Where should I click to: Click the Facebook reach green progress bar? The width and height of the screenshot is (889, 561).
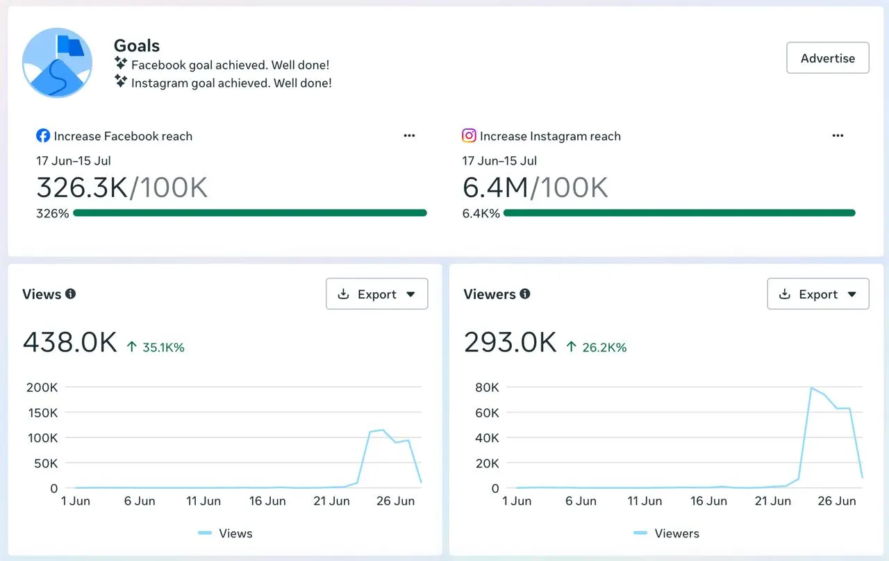click(250, 213)
